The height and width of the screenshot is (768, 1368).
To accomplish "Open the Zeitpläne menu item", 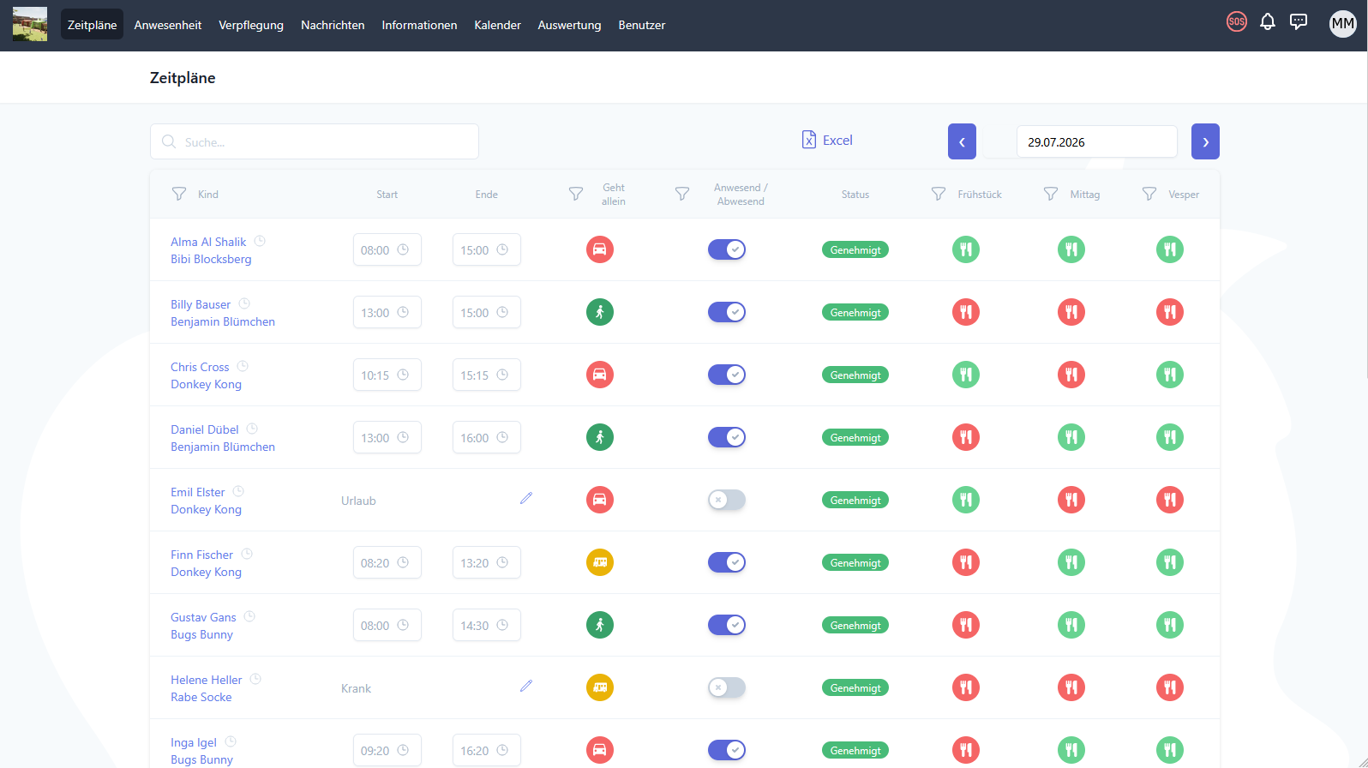I will [x=92, y=25].
